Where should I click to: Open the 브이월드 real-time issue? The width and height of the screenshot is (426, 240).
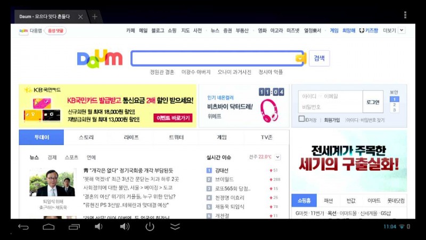[224, 179]
